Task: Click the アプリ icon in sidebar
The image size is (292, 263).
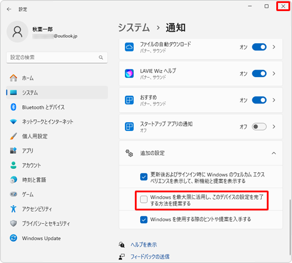Action: tap(13, 151)
